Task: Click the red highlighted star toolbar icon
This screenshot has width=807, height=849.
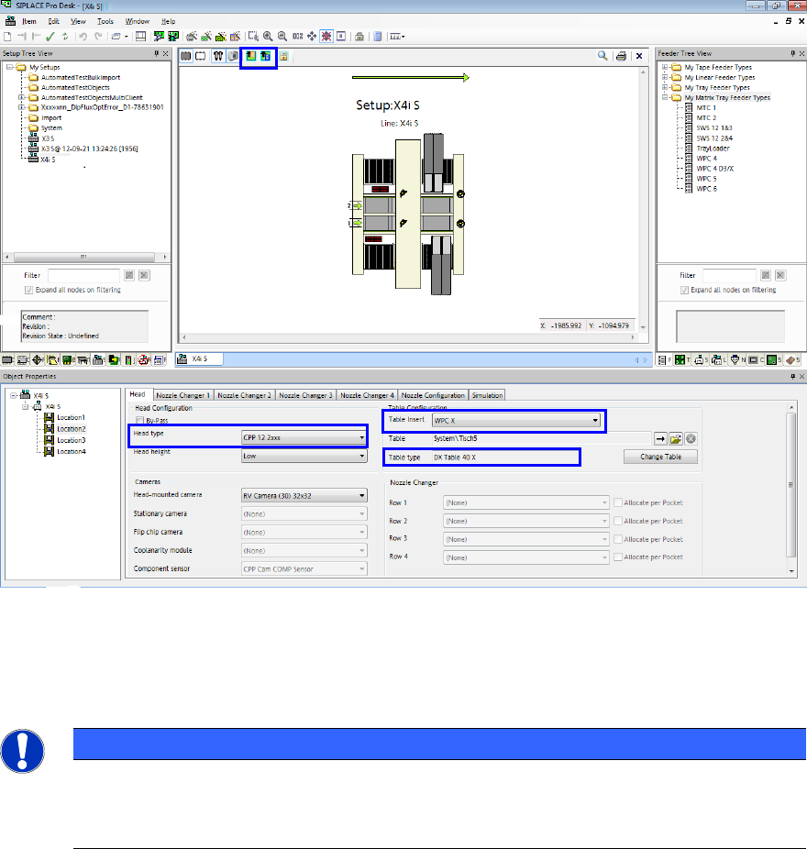Action: click(326, 37)
